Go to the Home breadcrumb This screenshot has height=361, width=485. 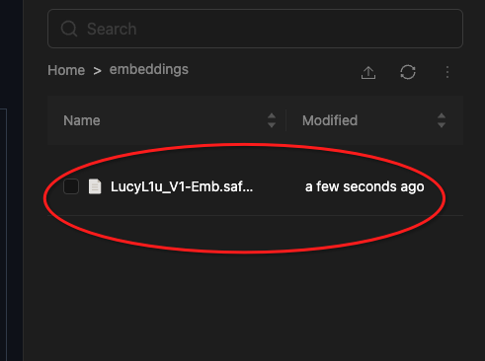66,70
